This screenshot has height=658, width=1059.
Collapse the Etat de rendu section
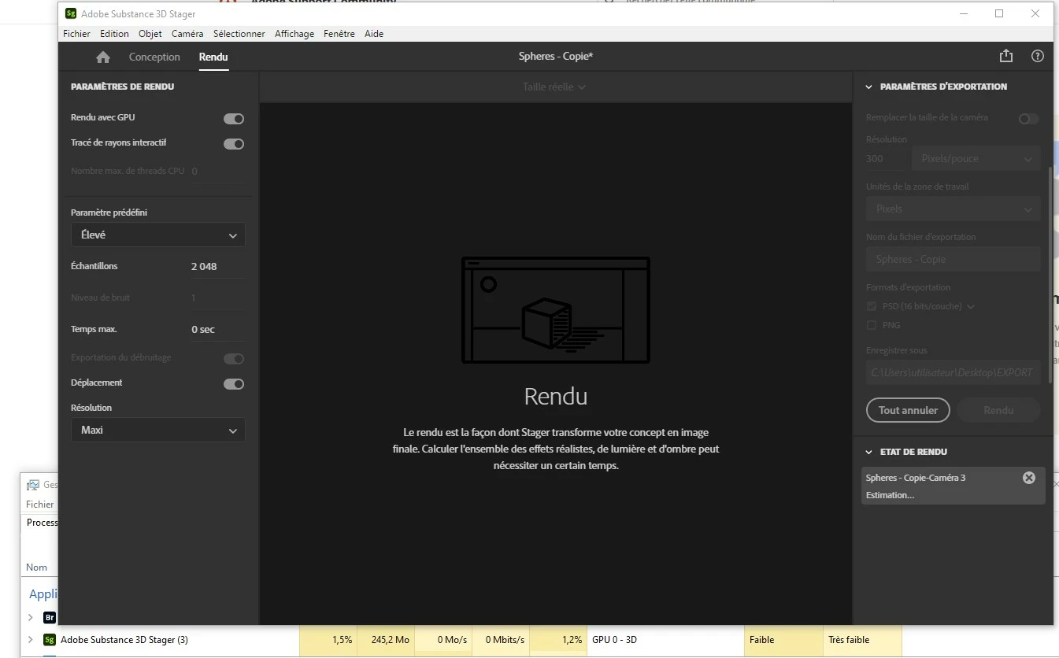869,452
